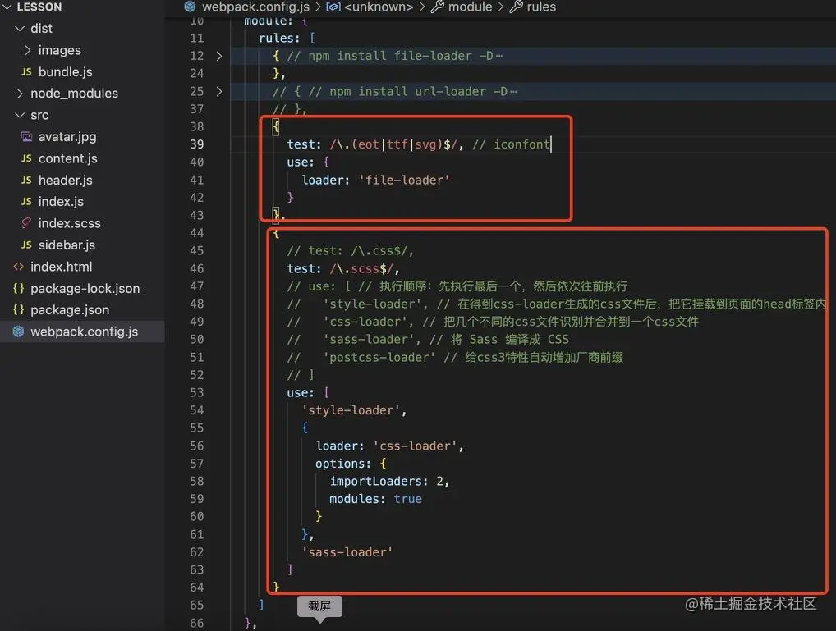
Task: Unfold the collapsed code at line 25
Action: click(x=219, y=92)
